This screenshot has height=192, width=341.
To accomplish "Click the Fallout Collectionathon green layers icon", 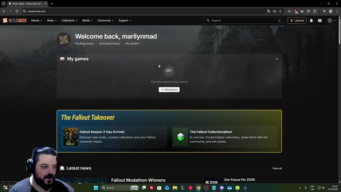I will click(x=181, y=137).
